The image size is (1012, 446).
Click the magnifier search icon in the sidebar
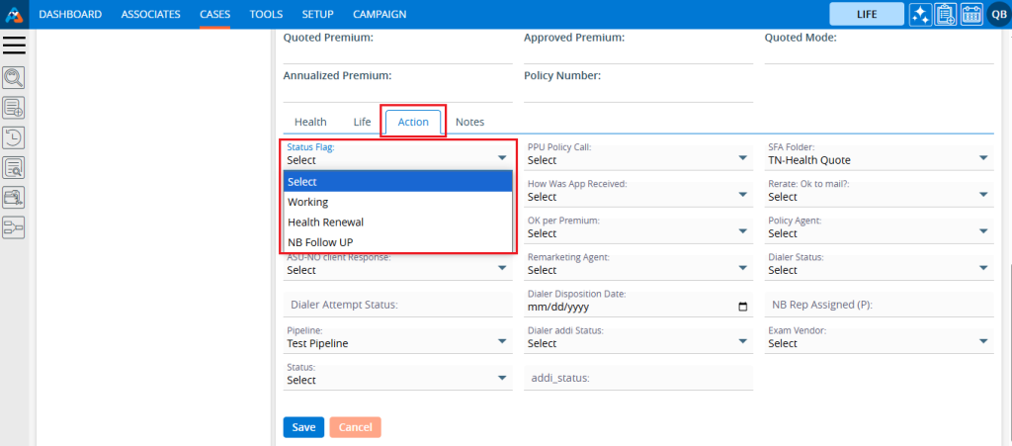click(x=14, y=78)
